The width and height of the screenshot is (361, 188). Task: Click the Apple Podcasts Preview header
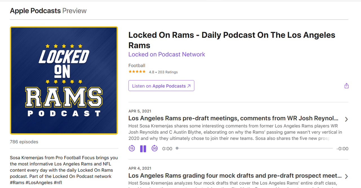point(48,11)
